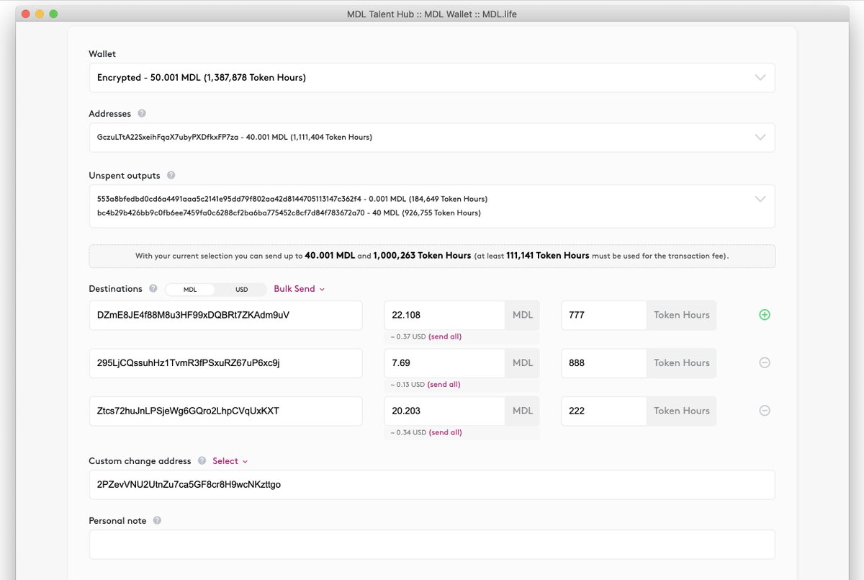Expand the Bulk Send menu

click(299, 289)
